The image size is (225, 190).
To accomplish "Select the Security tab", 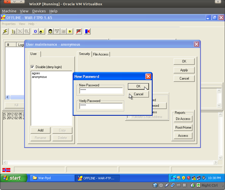I will [84, 54].
